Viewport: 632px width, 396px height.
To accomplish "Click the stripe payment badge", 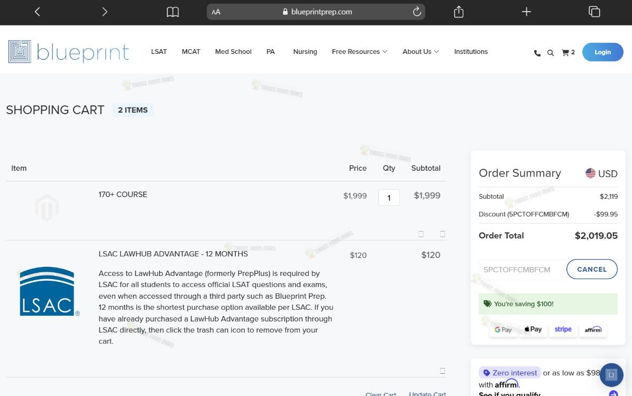I will click(563, 329).
